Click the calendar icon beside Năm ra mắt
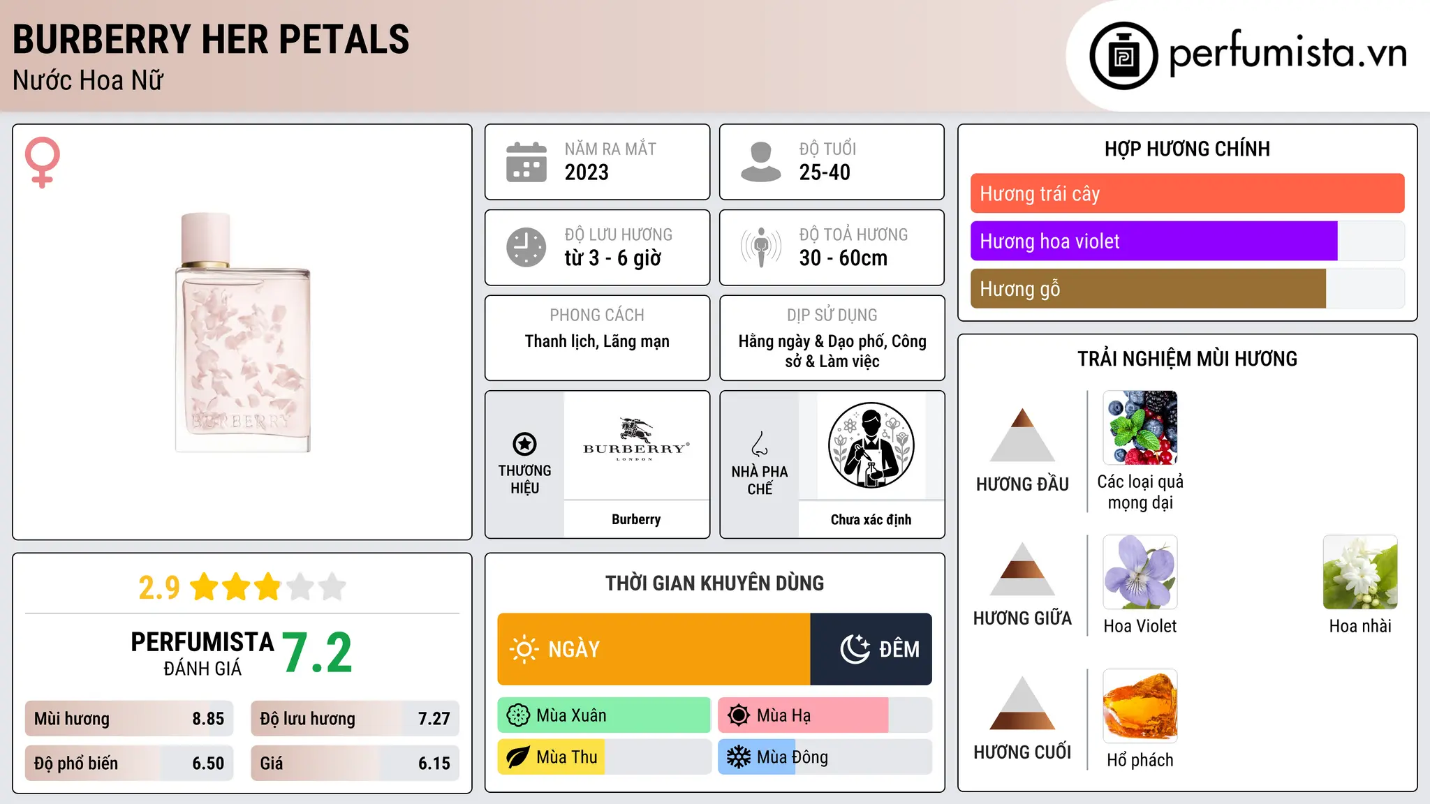This screenshot has width=1430, height=804. coord(526,162)
